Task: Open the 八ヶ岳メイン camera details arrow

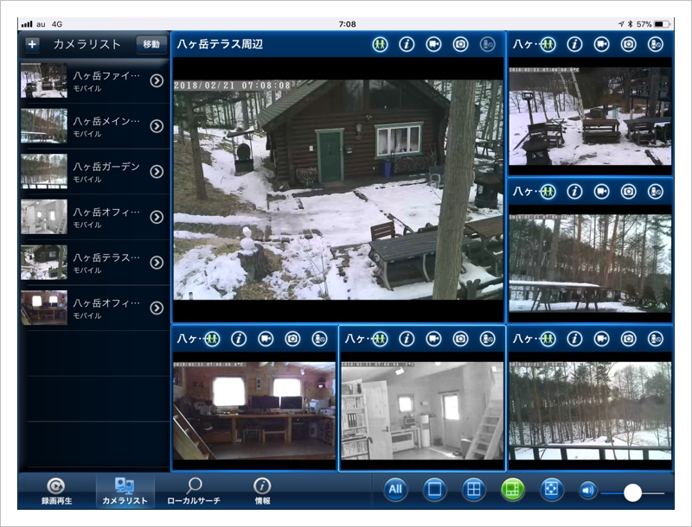Action: pos(157,126)
